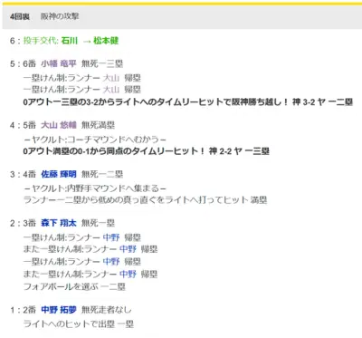
Task: Click the 4回裏 inning header label
Action: pos(20,16)
